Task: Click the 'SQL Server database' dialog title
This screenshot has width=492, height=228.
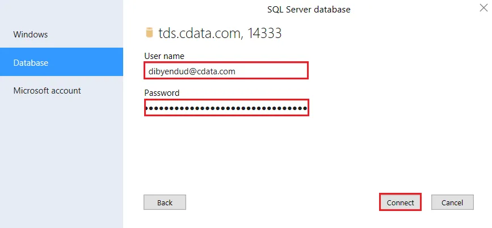Action: click(x=309, y=10)
